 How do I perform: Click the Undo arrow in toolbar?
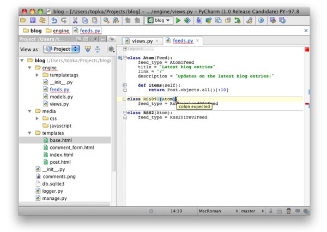click(x=55, y=20)
